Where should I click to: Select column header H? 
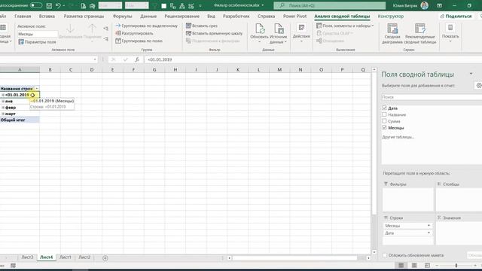(x=175, y=70)
